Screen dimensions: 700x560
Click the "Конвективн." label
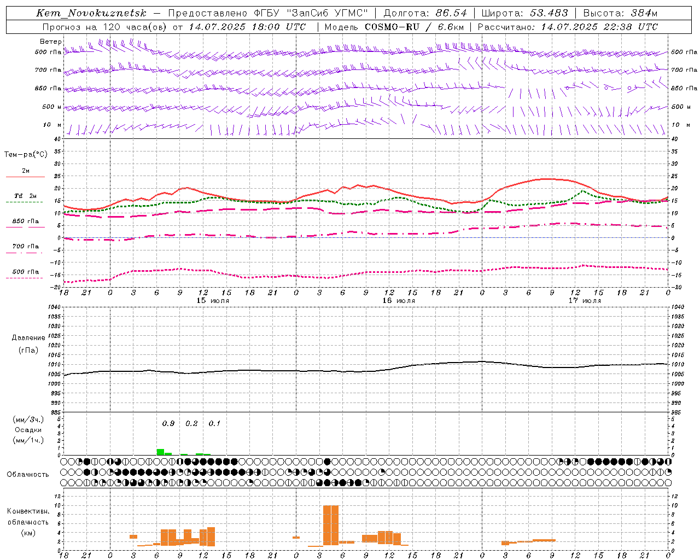coord(28,511)
